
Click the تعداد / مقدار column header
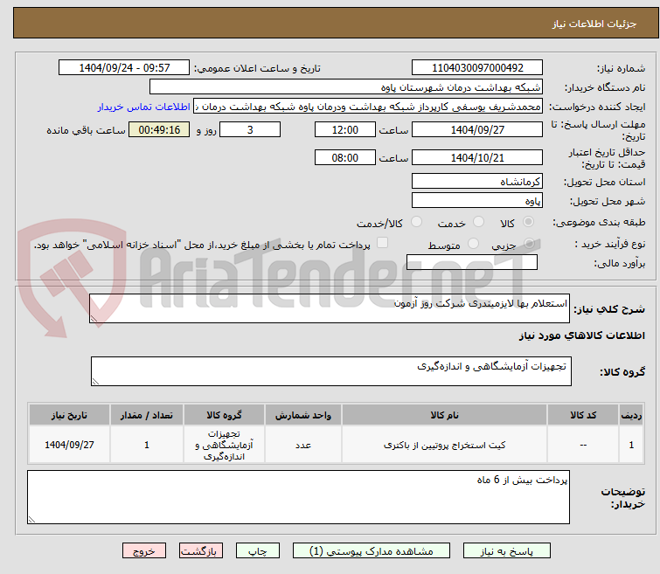click(x=147, y=415)
